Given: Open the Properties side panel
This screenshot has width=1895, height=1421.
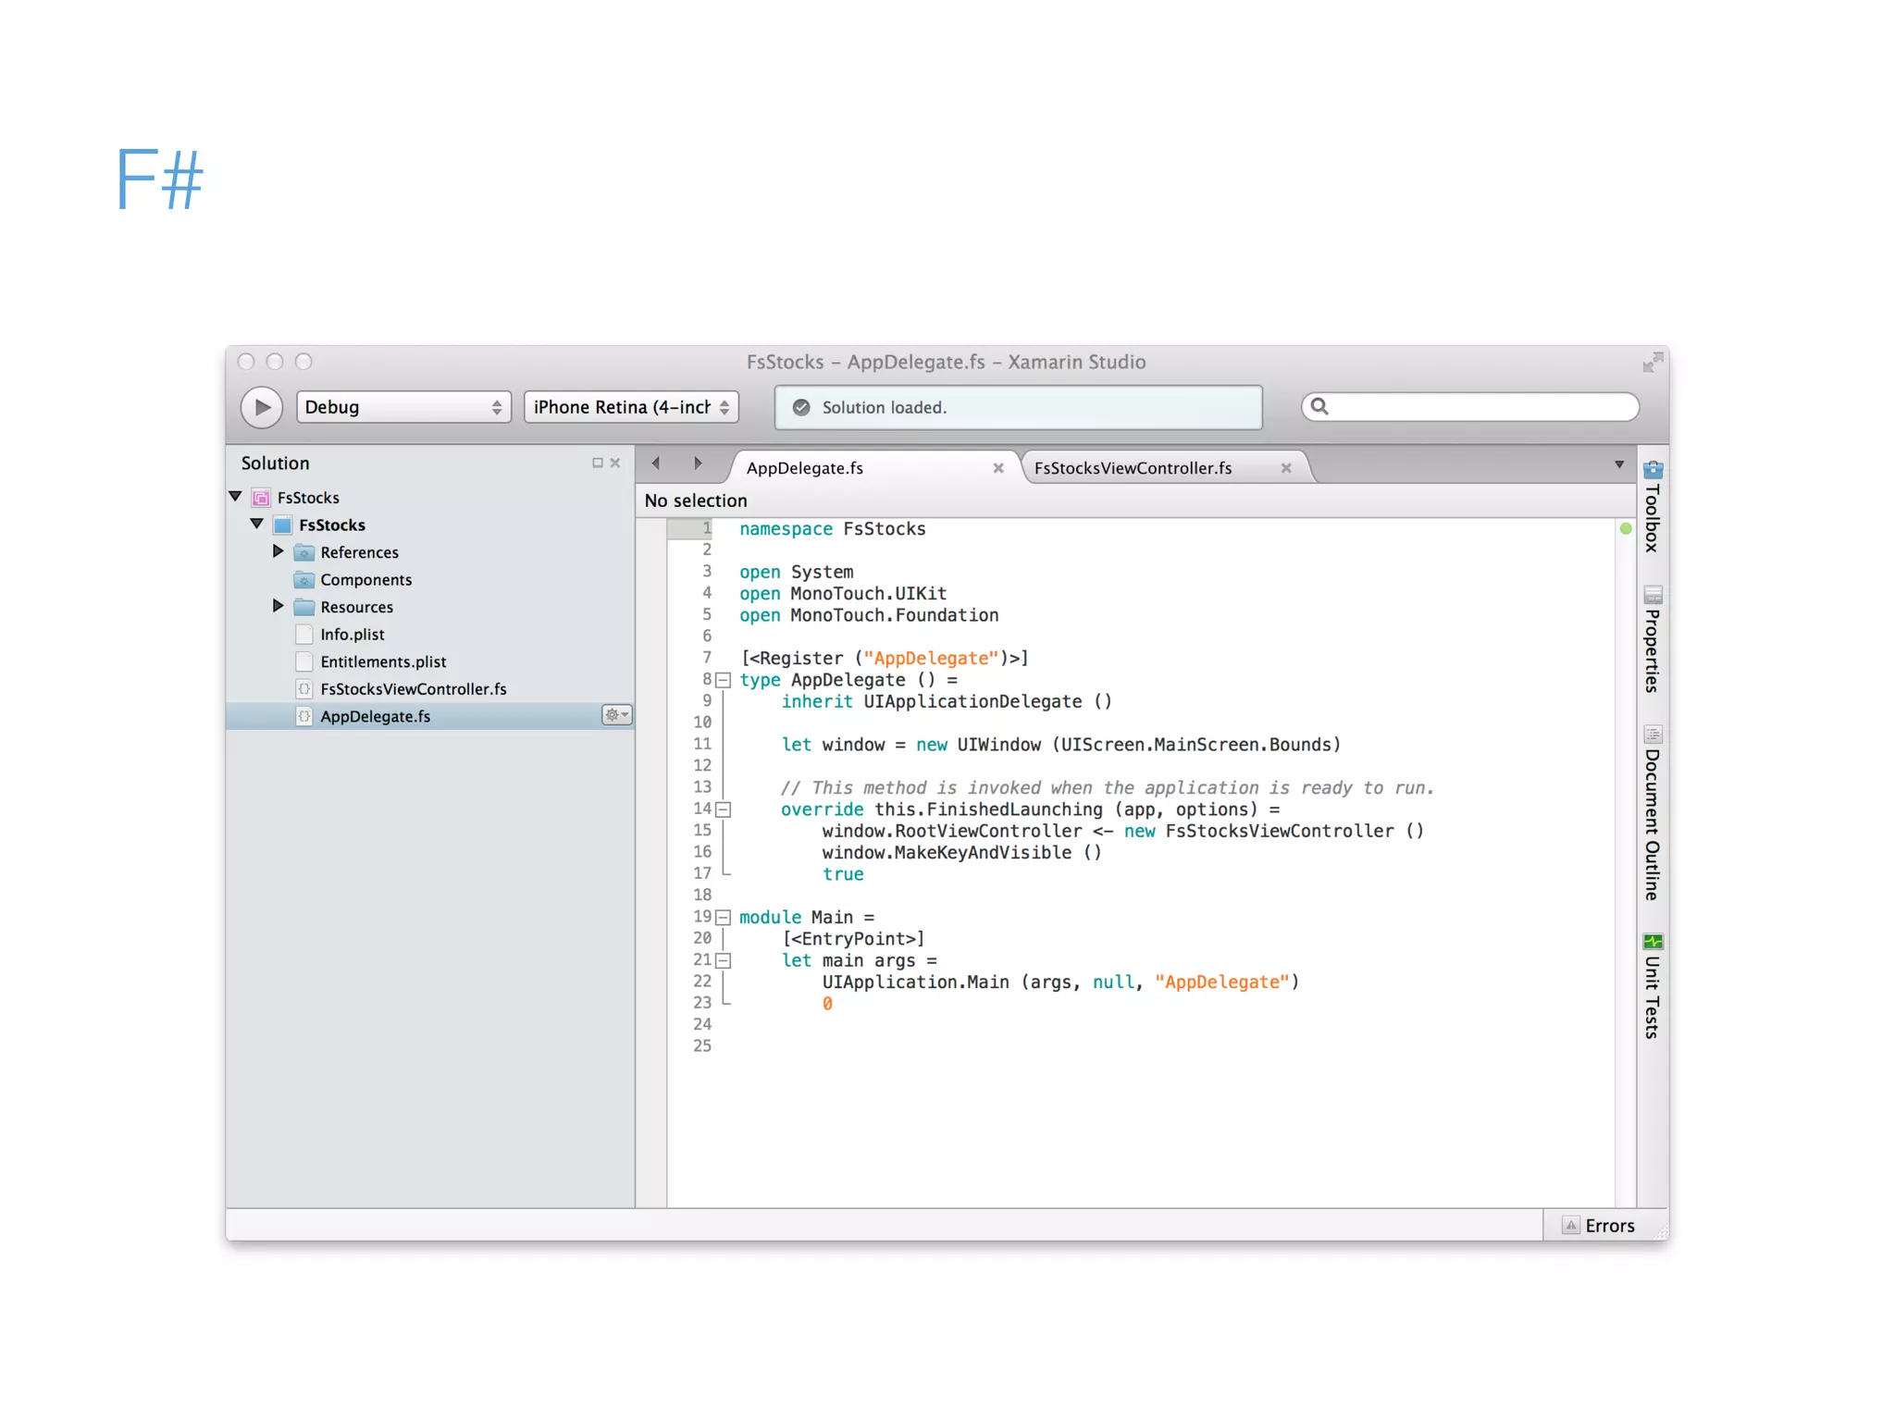Looking at the screenshot, I should [1652, 639].
